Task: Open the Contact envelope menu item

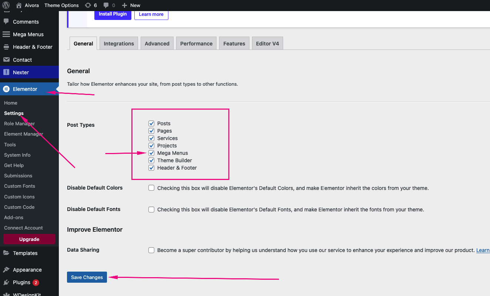Action: [x=22, y=60]
